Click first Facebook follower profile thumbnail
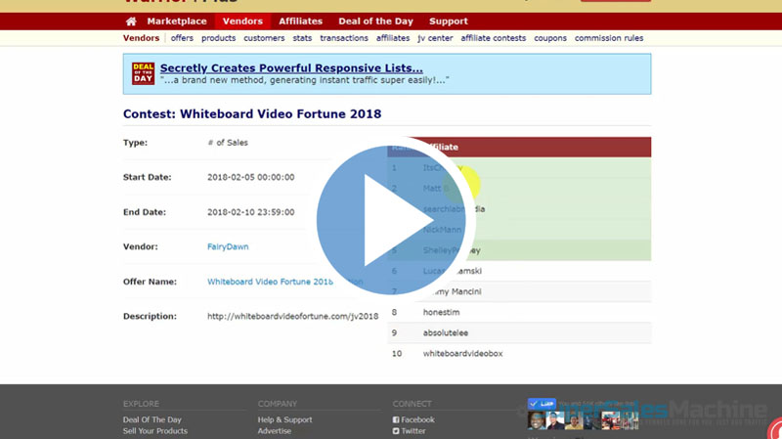The width and height of the screenshot is (782, 439). tap(537, 420)
